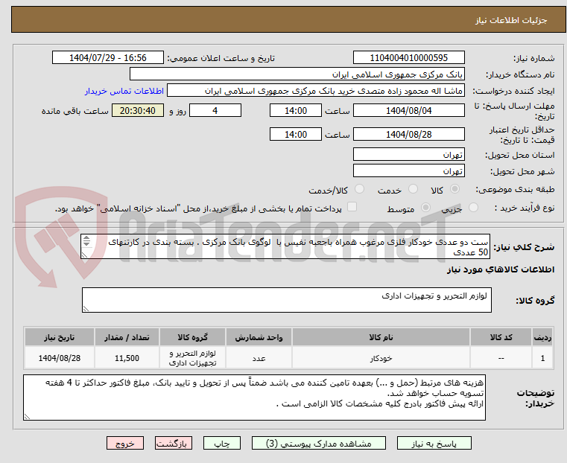Click the لوازم التحریر و تجهیزات اداری table cell

coord(192,358)
